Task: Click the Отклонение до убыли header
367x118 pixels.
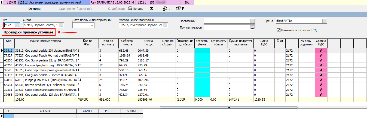Action: click(x=185, y=43)
